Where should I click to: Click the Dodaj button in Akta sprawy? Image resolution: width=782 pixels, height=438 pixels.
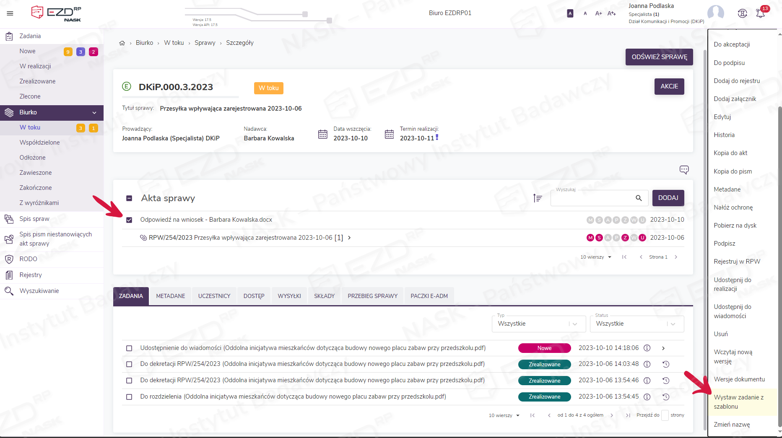pos(668,198)
